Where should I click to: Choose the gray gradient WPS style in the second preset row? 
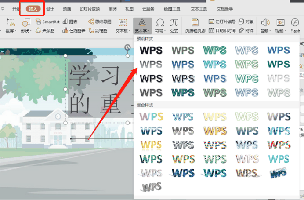pos(151,64)
